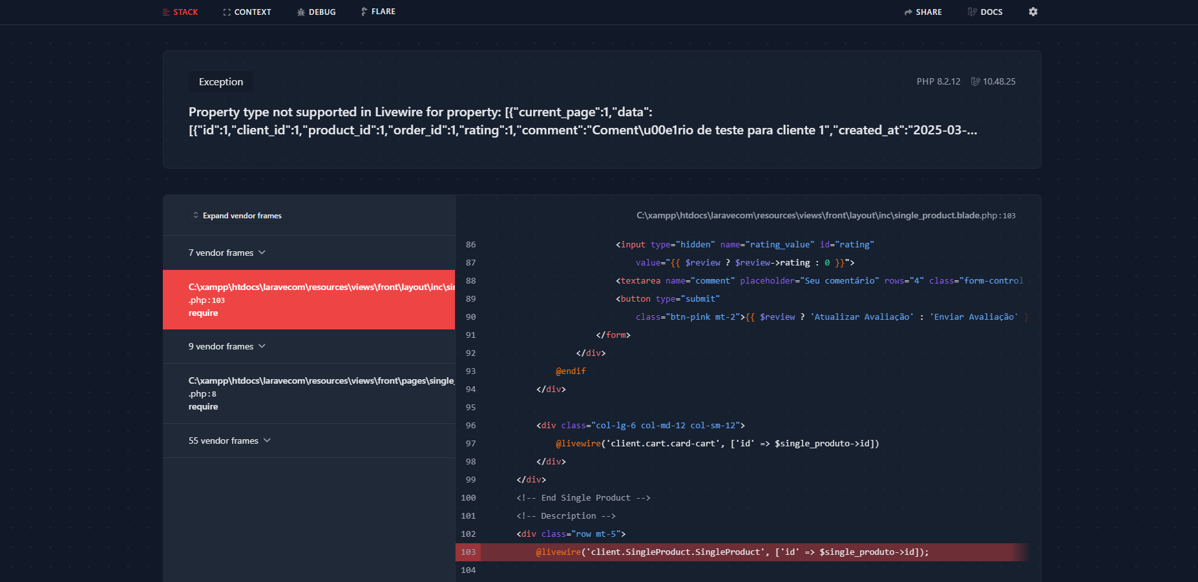Expand the 7 vendor frames group
Viewport: 1198px width, 582px height.
(x=227, y=253)
